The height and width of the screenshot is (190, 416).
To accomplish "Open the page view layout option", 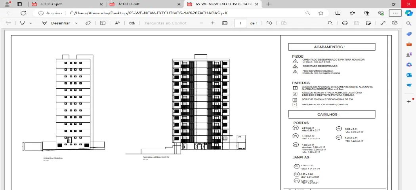I will coord(284,23).
